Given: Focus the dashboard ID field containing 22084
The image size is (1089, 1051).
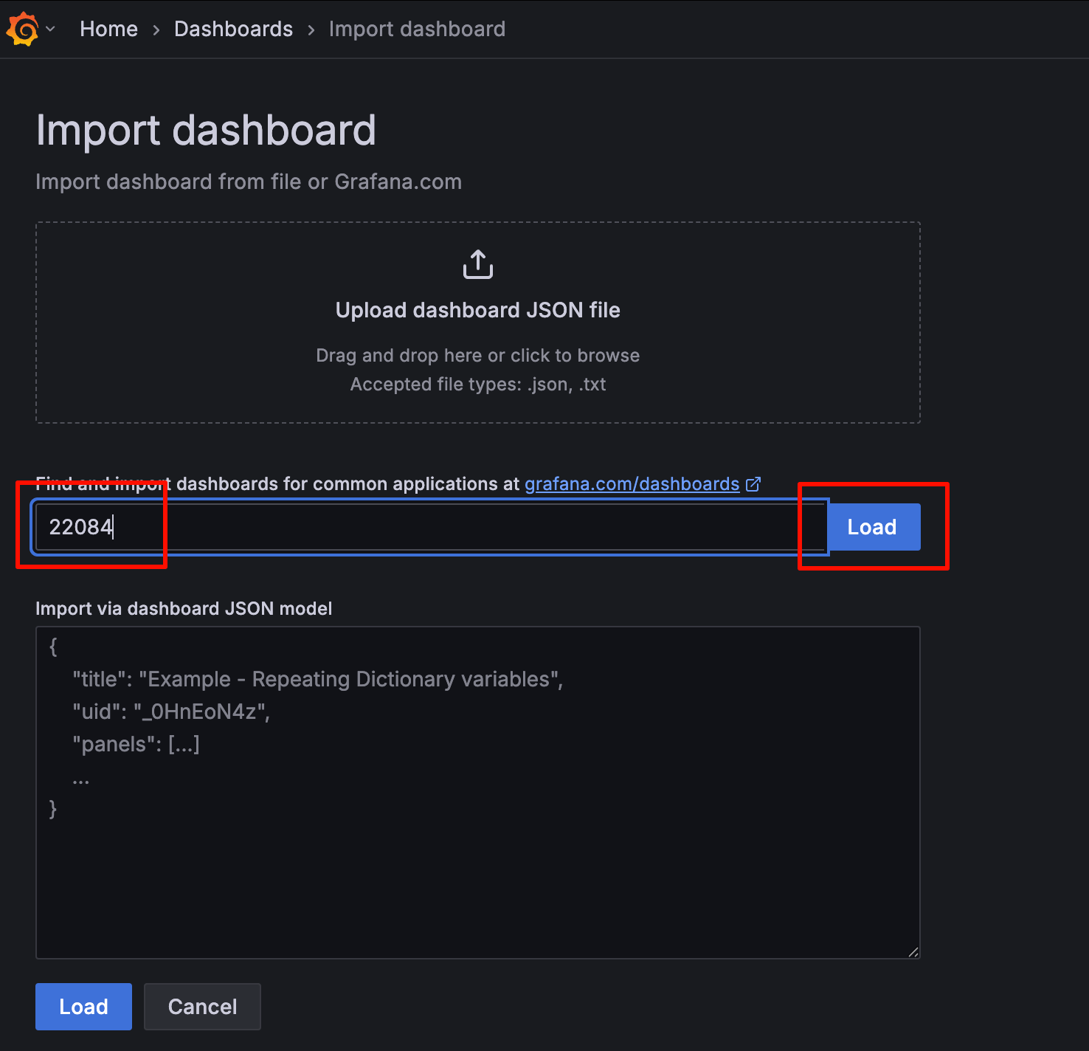Looking at the screenshot, I should pyautogui.click(x=428, y=527).
